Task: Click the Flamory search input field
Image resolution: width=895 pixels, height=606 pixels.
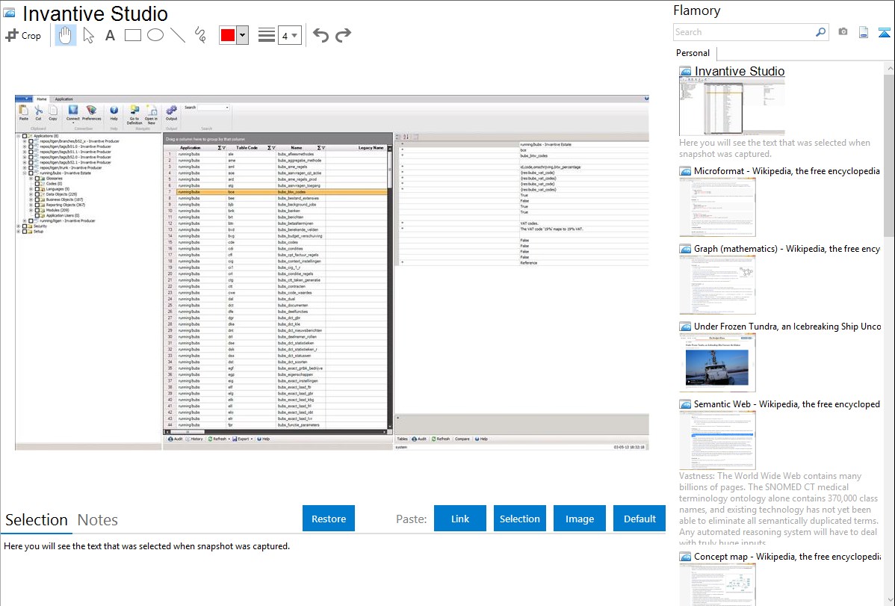Action: (x=743, y=32)
